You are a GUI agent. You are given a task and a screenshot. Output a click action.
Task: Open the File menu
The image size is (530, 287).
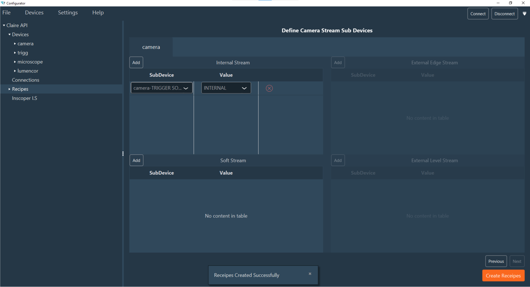[6, 13]
